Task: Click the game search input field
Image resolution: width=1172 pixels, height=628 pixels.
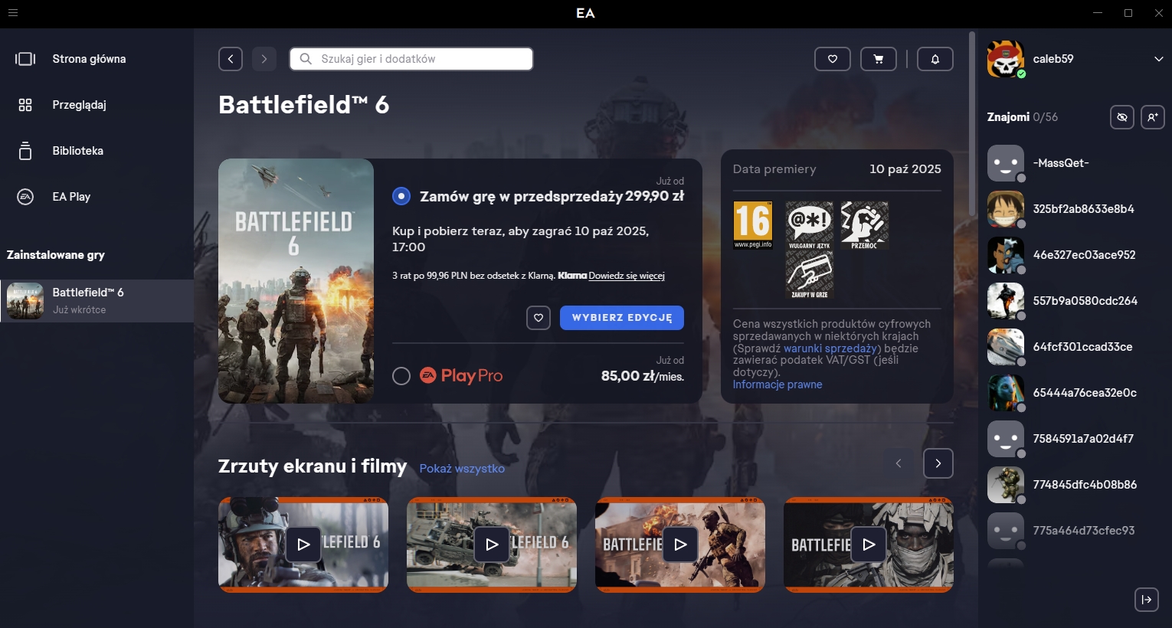Action: click(x=417, y=59)
